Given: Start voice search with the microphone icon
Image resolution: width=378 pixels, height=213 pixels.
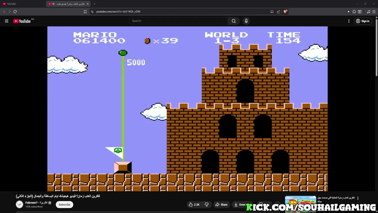Looking at the screenshot, I should (x=246, y=21).
